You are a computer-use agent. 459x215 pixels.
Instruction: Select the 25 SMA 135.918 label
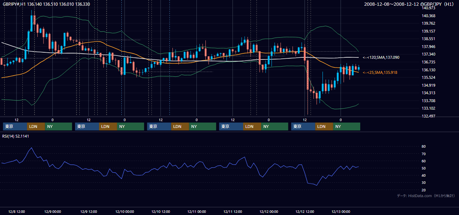pos(380,72)
